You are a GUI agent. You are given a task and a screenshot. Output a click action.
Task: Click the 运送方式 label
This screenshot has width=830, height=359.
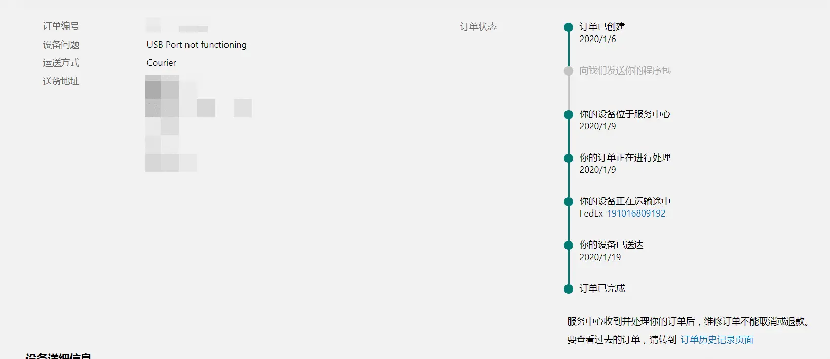[61, 63]
